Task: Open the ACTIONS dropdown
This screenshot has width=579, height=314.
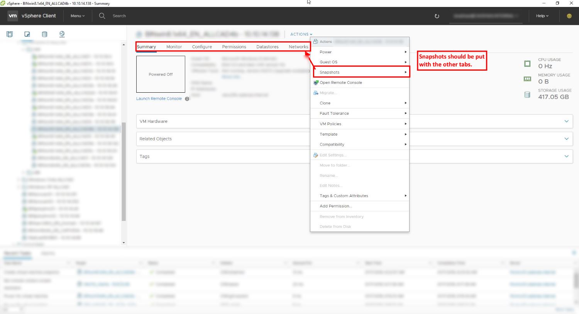Action: coord(300,34)
